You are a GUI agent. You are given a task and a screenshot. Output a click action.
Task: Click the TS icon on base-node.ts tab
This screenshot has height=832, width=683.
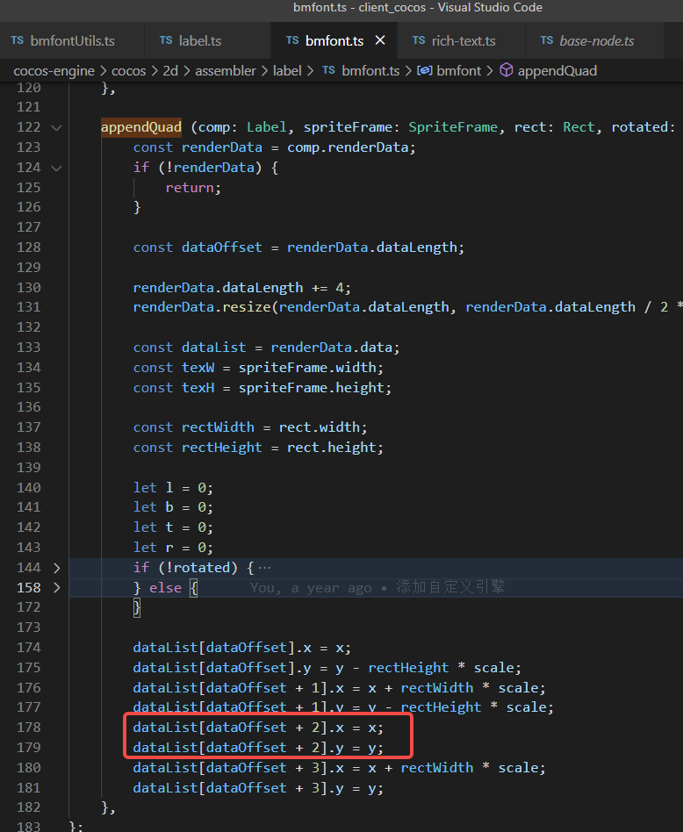point(547,40)
